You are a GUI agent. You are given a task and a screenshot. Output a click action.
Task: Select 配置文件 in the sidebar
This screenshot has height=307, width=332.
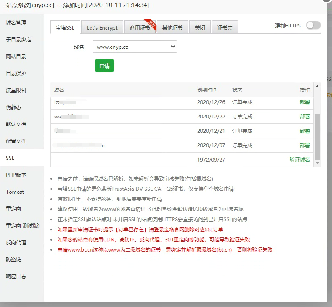16,141
